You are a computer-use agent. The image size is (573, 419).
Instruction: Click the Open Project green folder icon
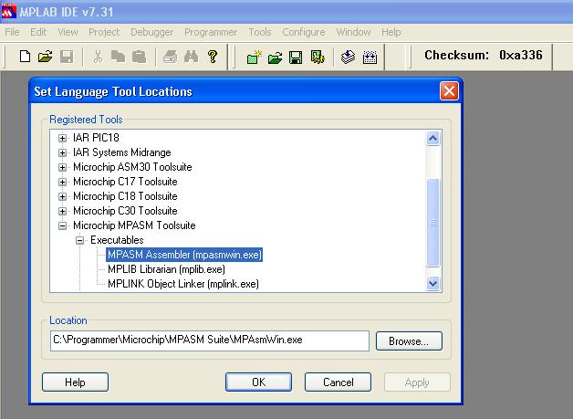(x=275, y=58)
